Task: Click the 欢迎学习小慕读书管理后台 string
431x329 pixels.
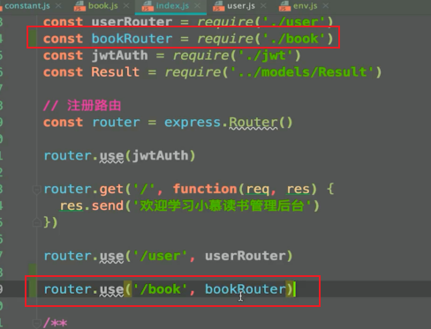Action: (x=222, y=206)
